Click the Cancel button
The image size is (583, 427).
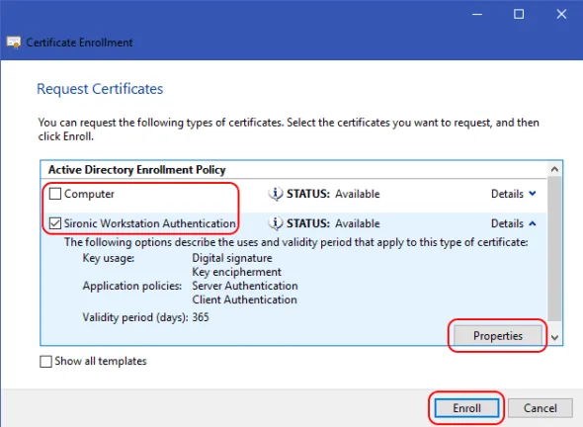540,408
